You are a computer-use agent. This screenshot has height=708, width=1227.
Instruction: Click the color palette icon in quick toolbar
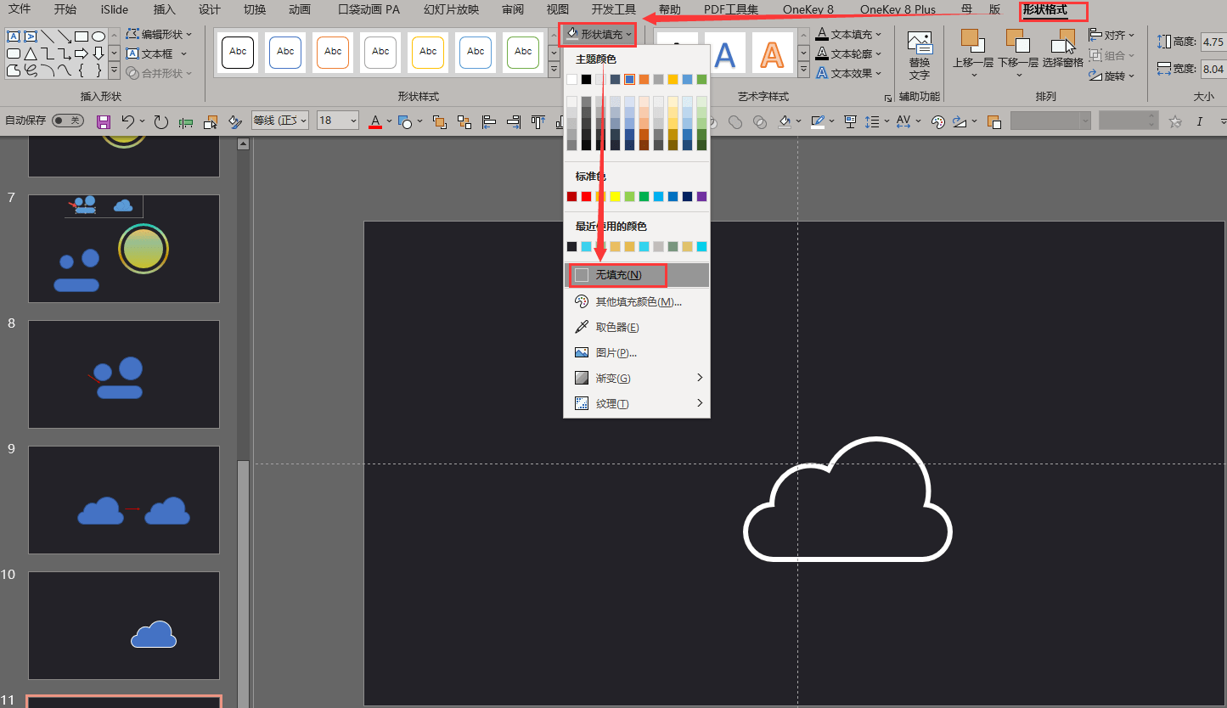[938, 121]
